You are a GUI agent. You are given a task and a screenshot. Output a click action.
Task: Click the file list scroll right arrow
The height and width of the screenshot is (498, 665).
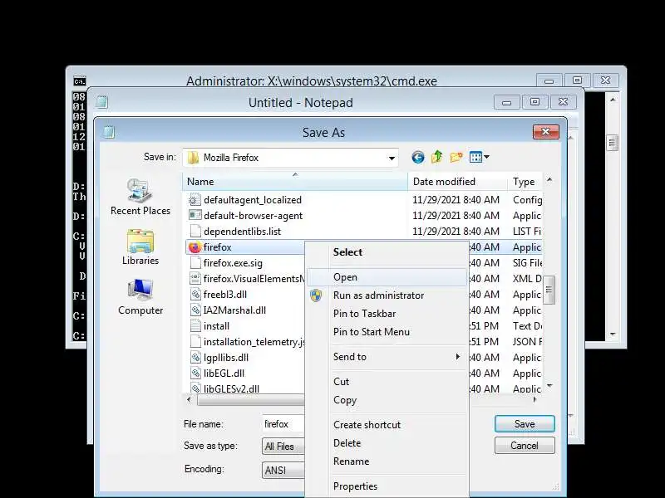tap(534, 400)
